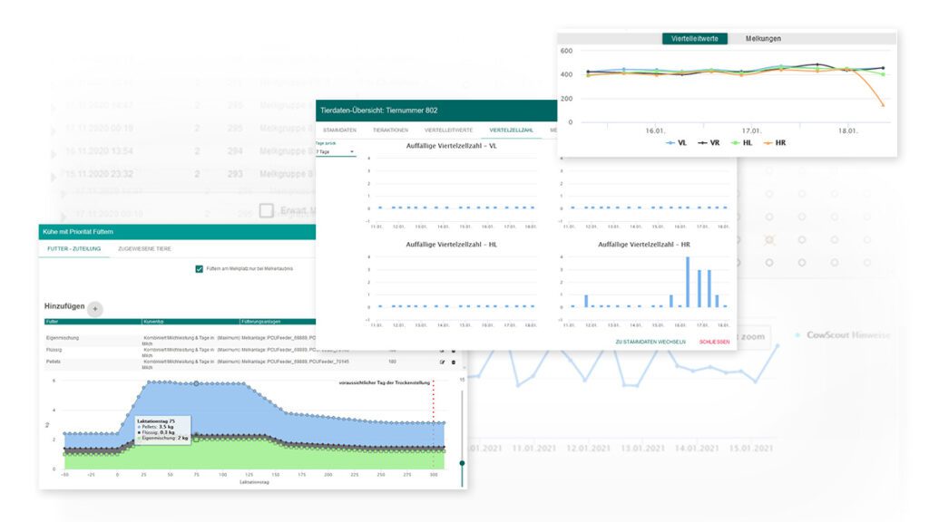Toggle the VR series in chart legend

click(x=709, y=142)
